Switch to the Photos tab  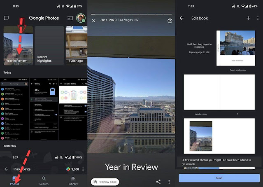click(14, 181)
